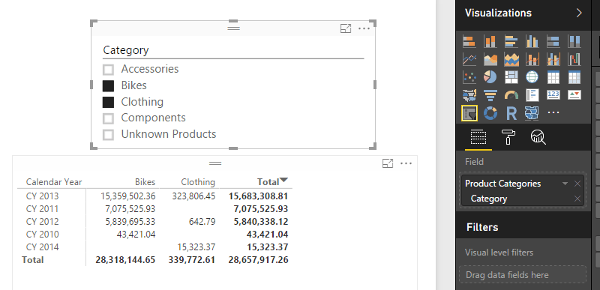Collapse the Visualizations pane with the chevron
The image size is (600, 290).
tap(579, 13)
